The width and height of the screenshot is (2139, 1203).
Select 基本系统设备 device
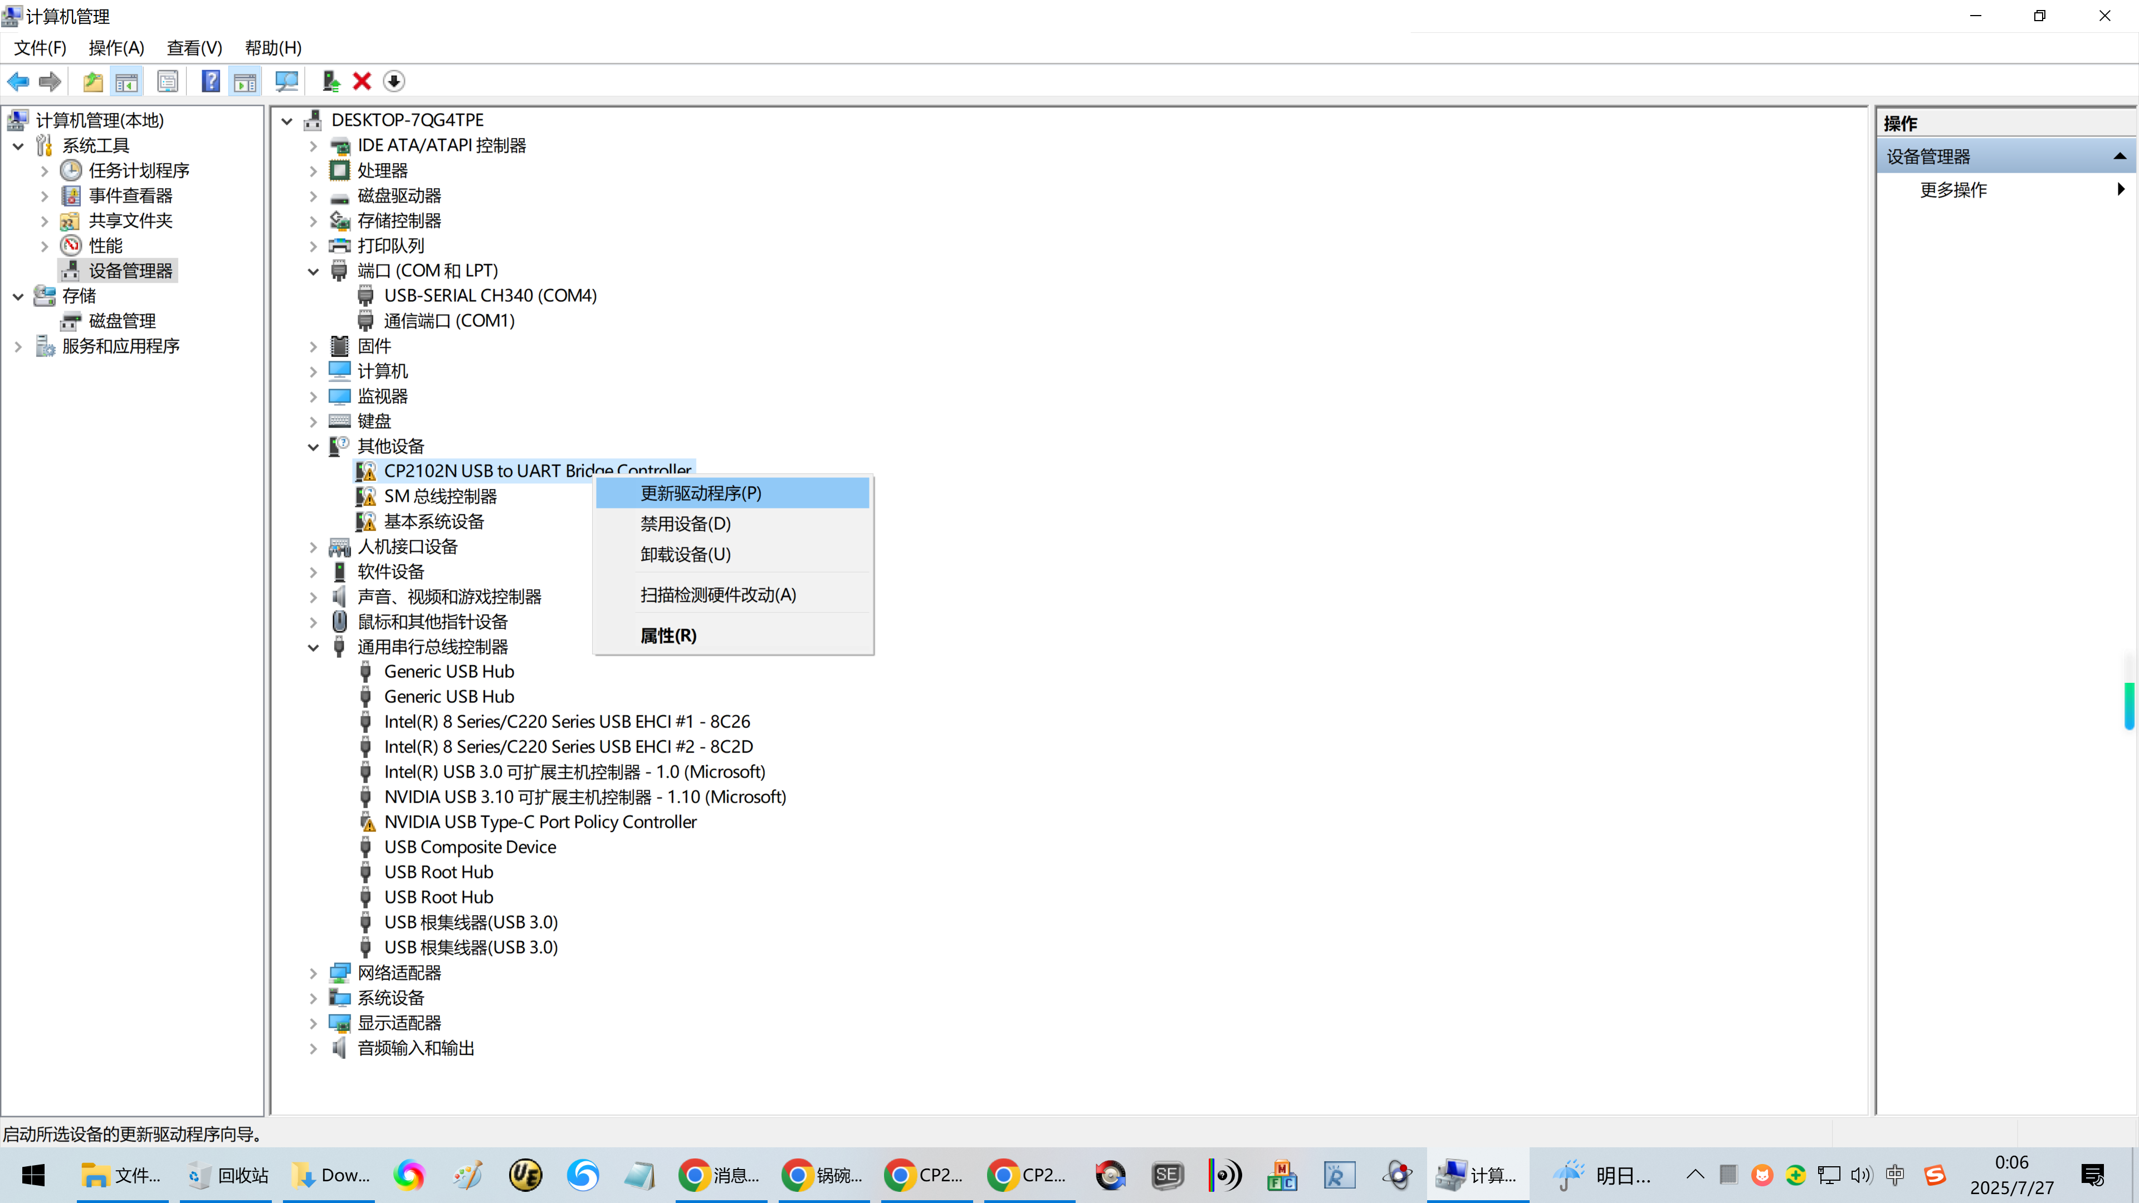pyautogui.click(x=433, y=521)
